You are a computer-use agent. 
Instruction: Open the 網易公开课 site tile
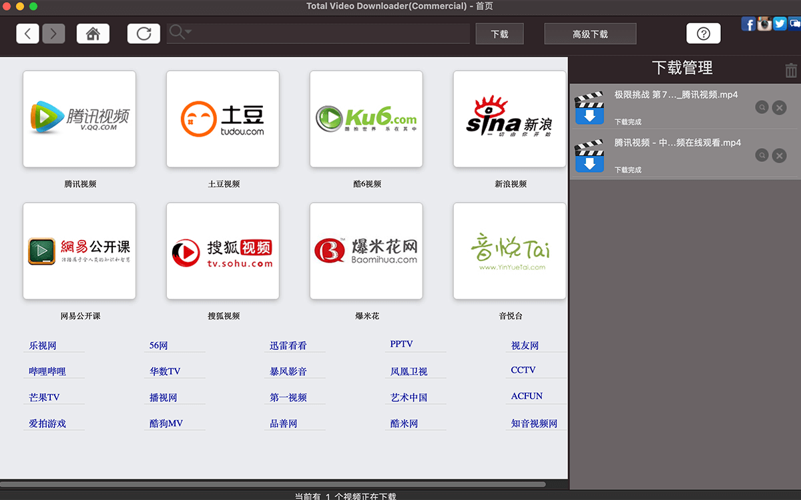tap(79, 251)
